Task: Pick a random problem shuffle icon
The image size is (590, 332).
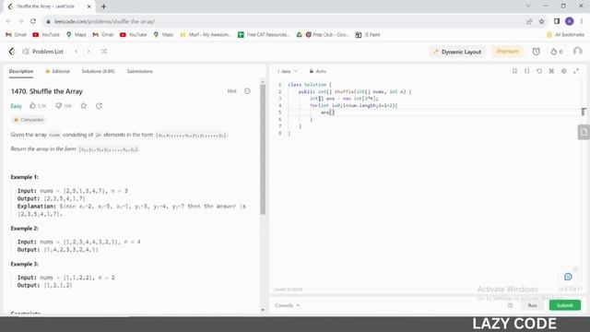Action: [x=104, y=52]
